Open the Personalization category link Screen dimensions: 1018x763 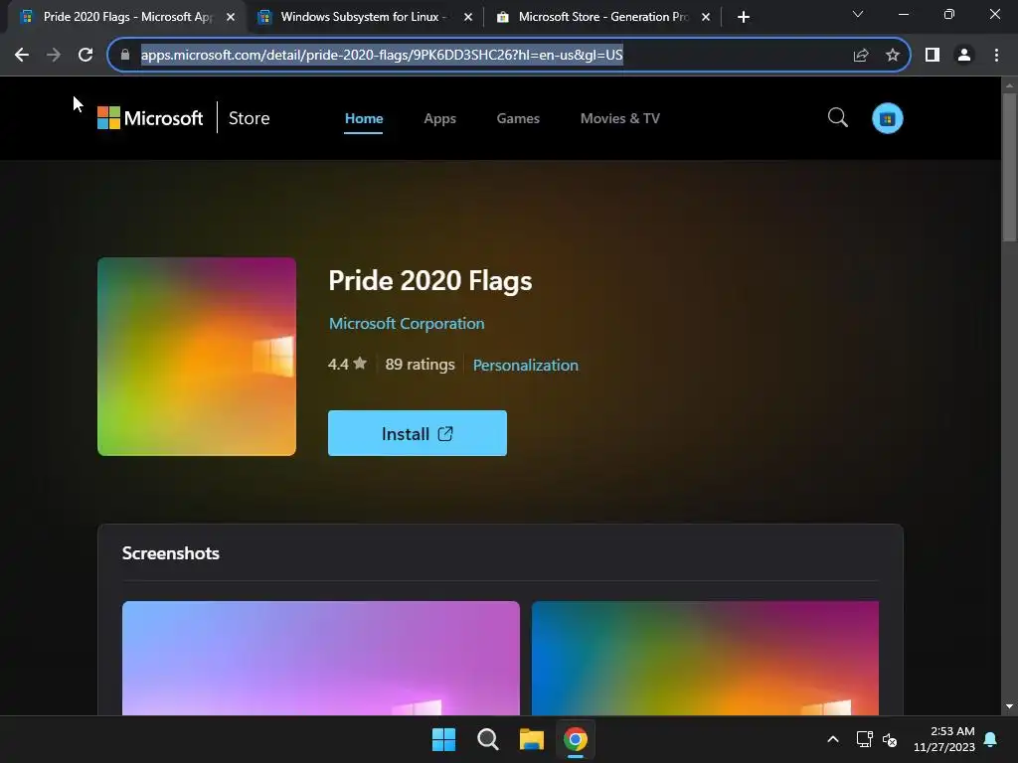[x=525, y=365]
